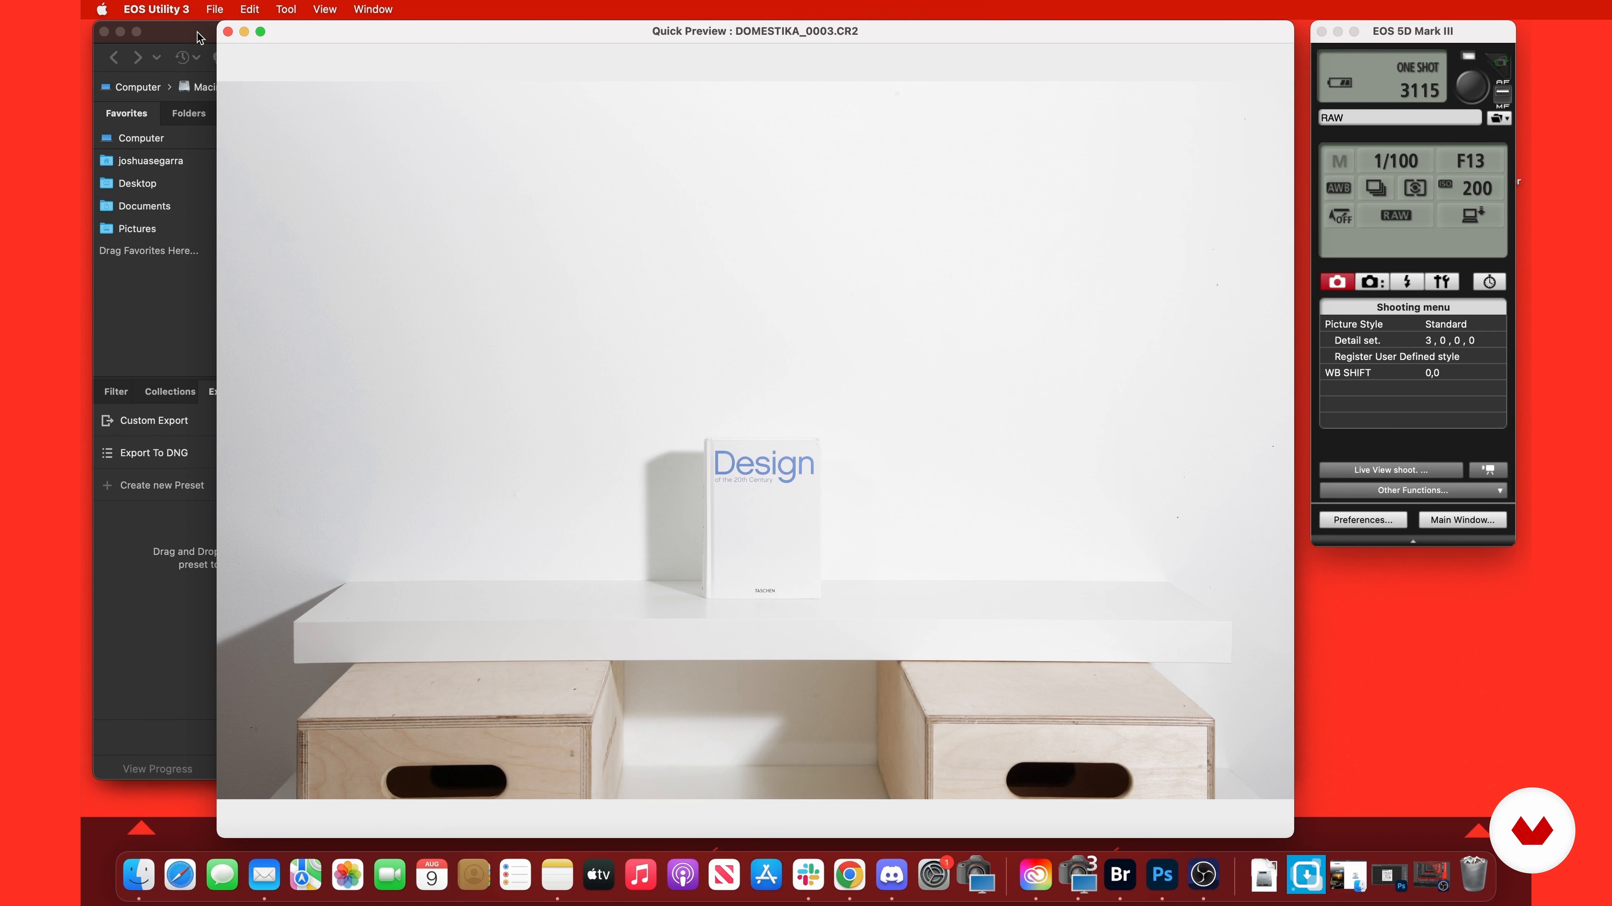The height and width of the screenshot is (906, 1612).
Task: Click the AWB white balance icon
Action: [1339, 188]
